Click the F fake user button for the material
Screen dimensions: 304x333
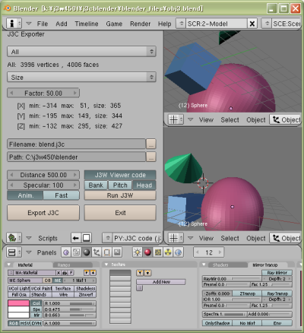pyautogui.click(x=71, y=273)
